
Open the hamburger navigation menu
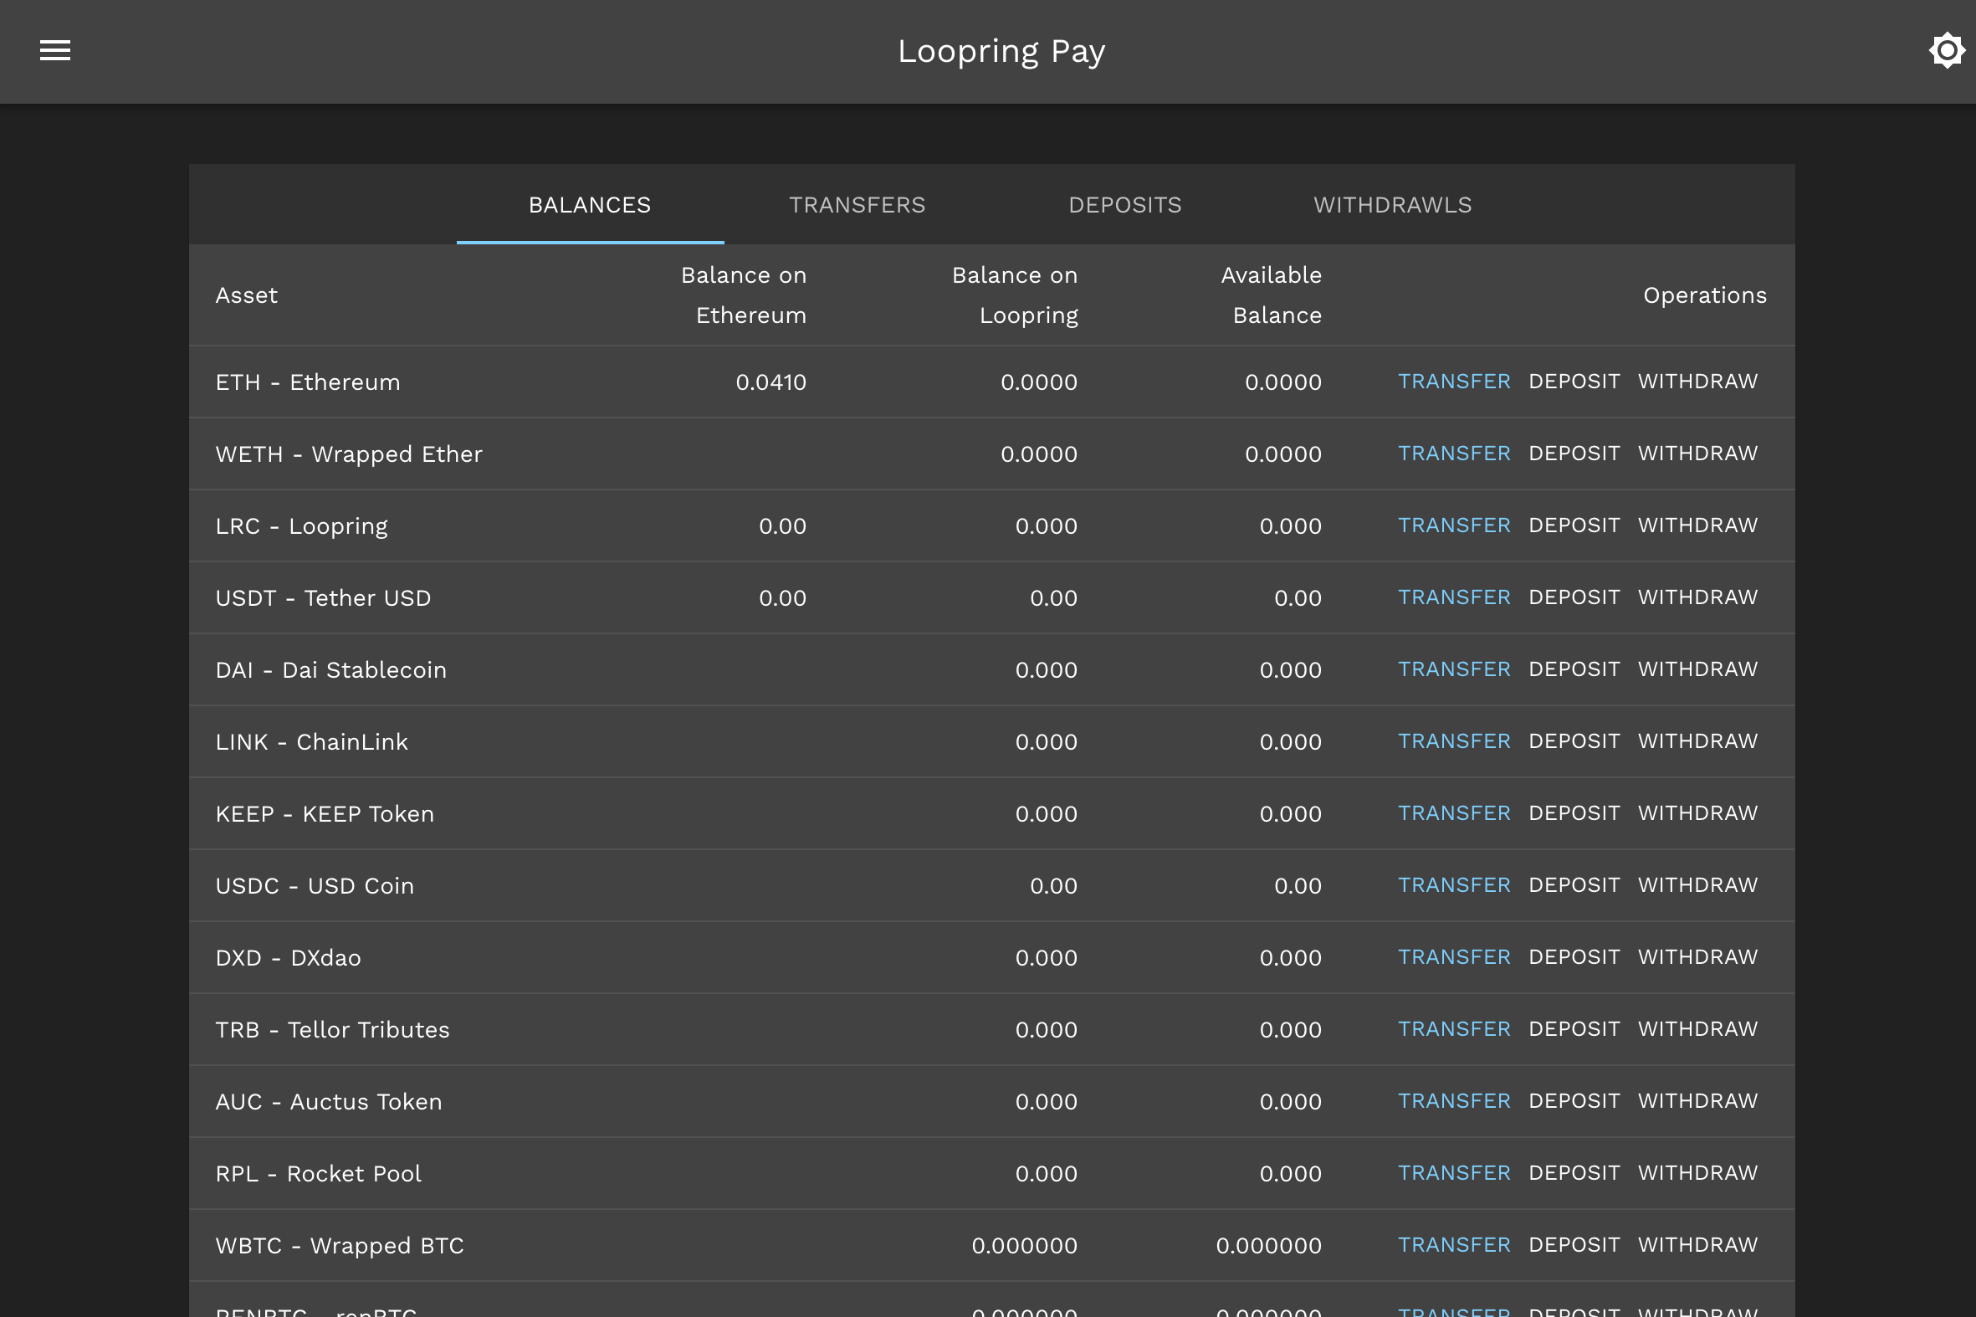(55, 50)
